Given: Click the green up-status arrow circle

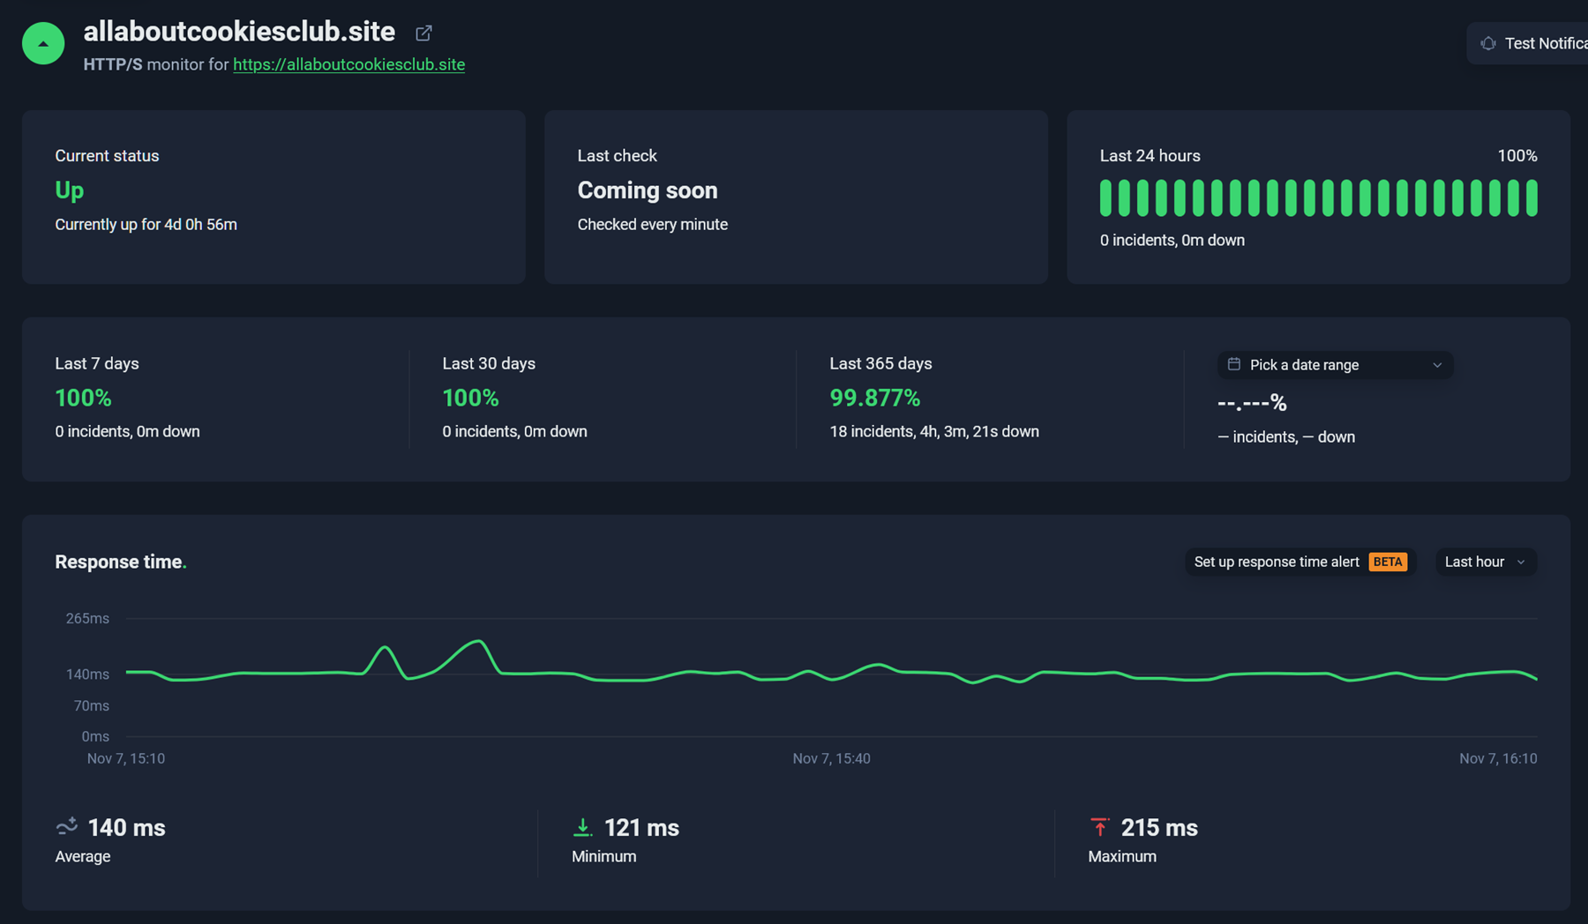Looking at the screenshot, I should coord(43,42).
